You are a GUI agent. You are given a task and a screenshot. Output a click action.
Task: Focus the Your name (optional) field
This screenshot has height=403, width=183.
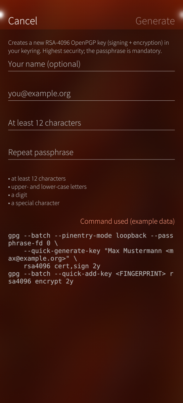tap(91, 64)
